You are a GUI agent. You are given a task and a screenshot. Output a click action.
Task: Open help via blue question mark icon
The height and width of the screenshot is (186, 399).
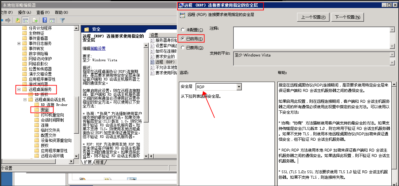pos(45,20)
